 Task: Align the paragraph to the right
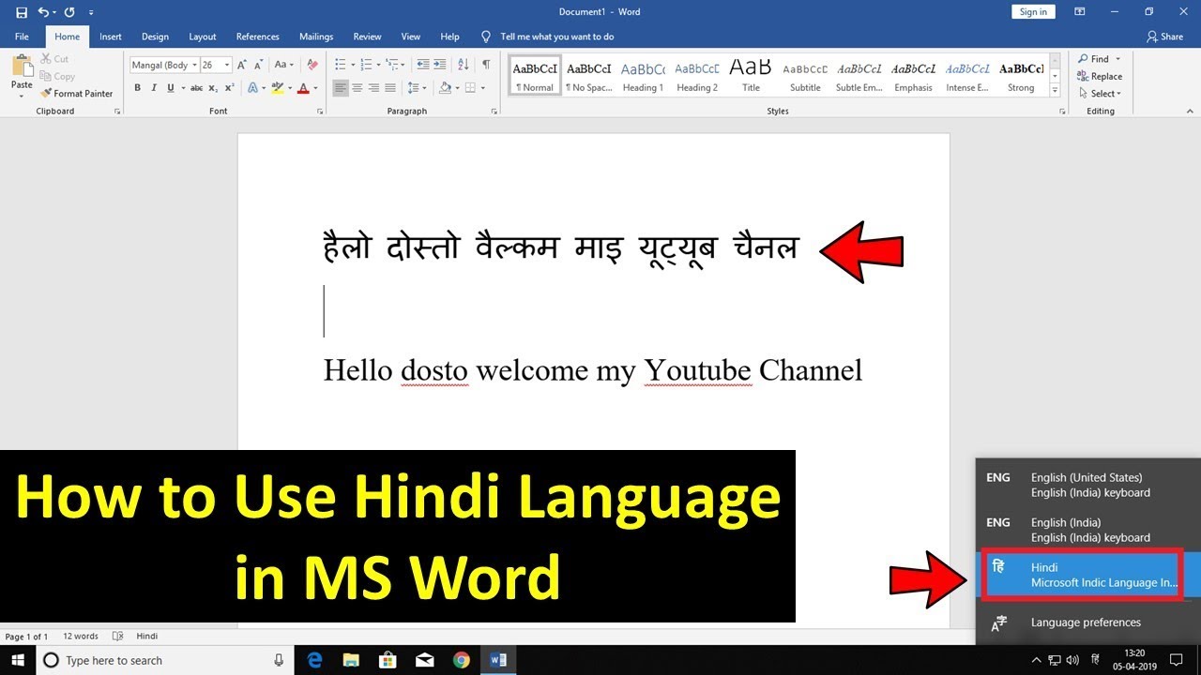[x=374, y=88]
